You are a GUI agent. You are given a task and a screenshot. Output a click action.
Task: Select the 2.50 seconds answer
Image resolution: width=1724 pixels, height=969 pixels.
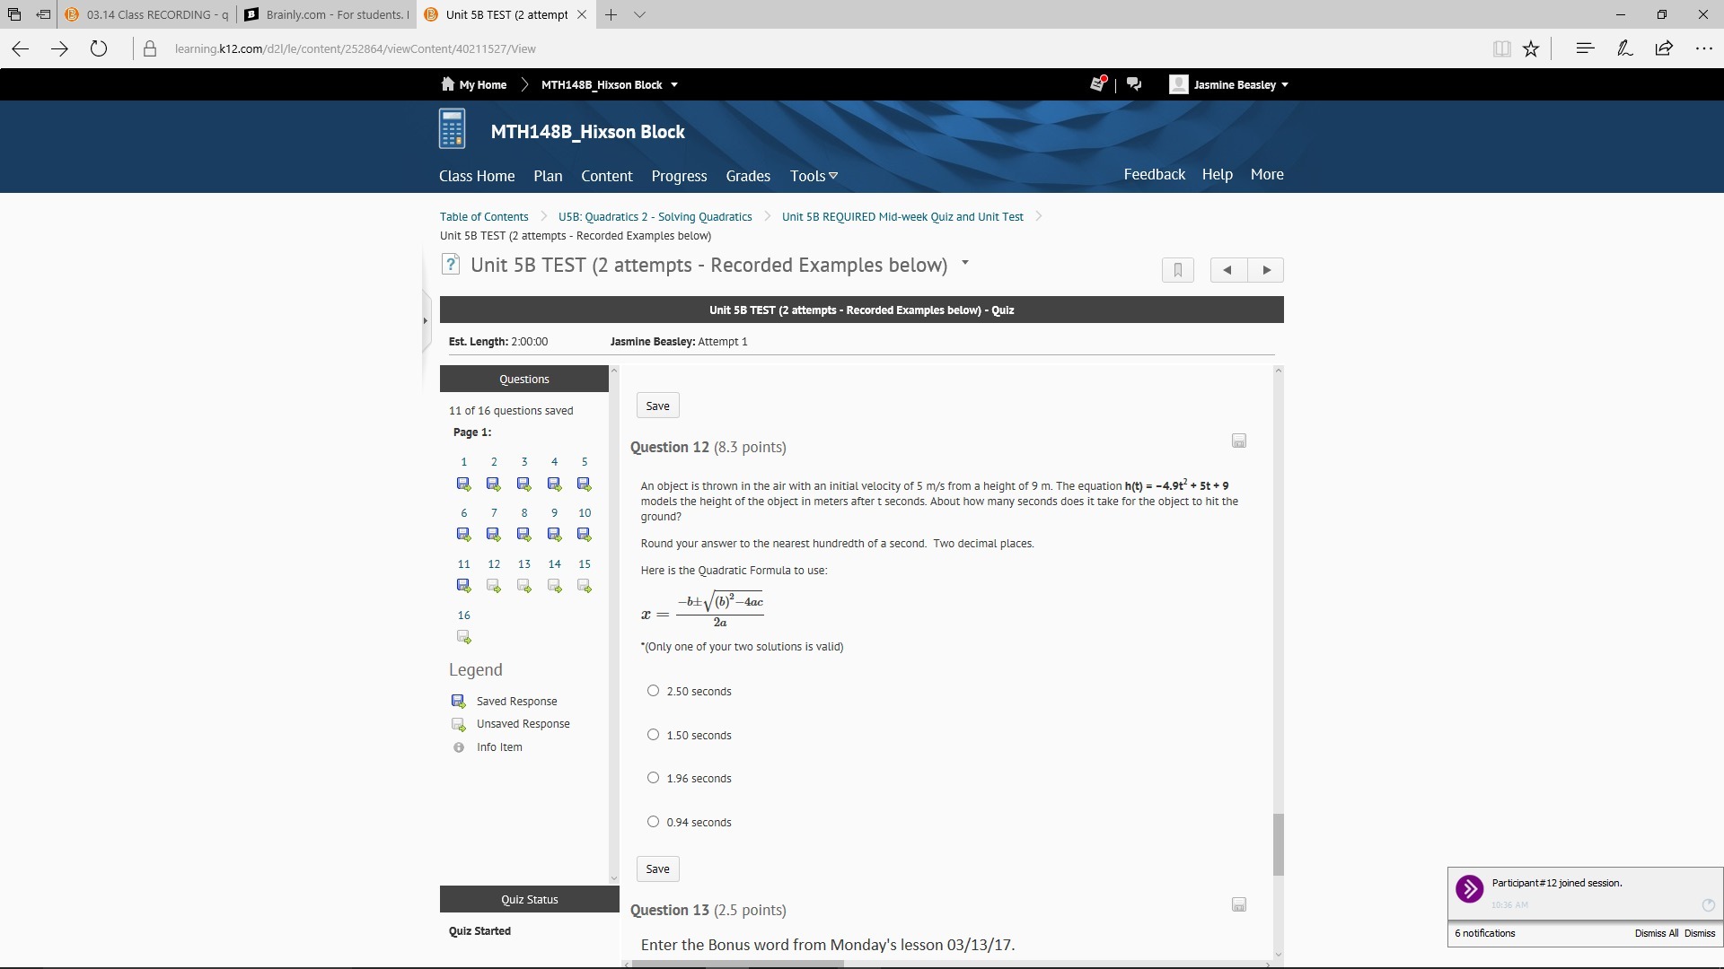tap(653, 691)
